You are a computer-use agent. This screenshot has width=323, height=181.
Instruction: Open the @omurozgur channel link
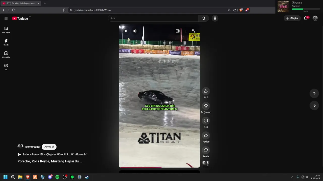point(33,147)
